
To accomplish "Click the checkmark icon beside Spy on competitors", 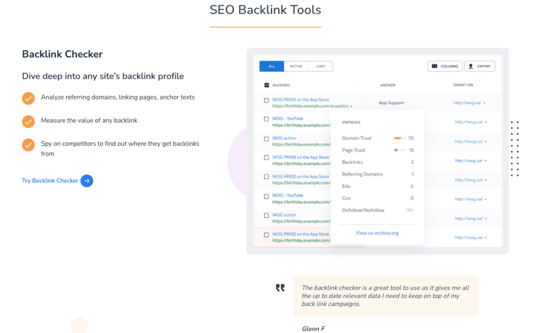I will click(28, 145).
